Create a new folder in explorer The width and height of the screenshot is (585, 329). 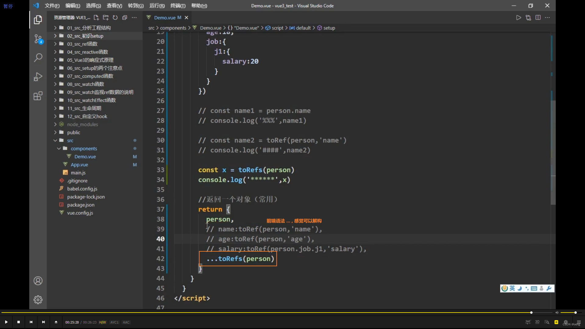(106, 18)
